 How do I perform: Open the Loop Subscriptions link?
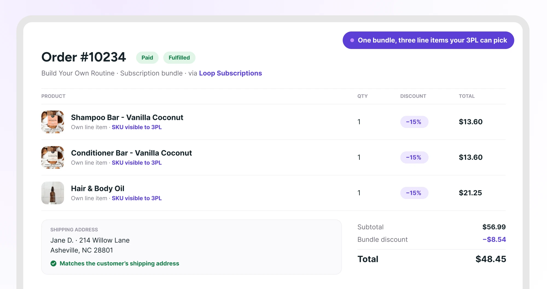[x=230, y=73]
